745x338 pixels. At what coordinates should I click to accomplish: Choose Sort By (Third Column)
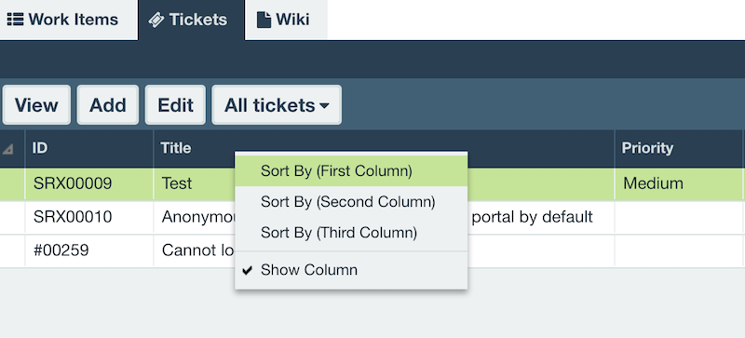tap(351, 233)
